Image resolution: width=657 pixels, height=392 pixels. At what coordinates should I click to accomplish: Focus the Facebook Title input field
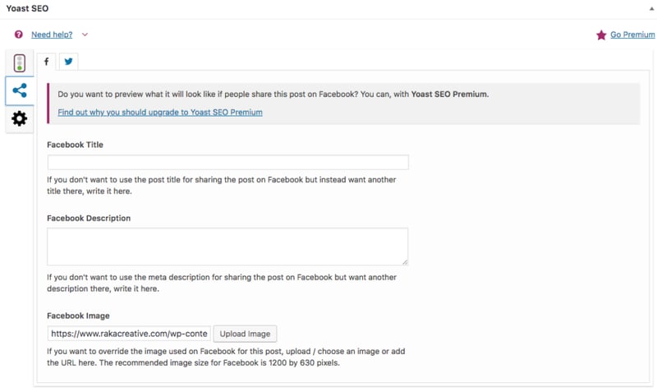click(228, 162)
